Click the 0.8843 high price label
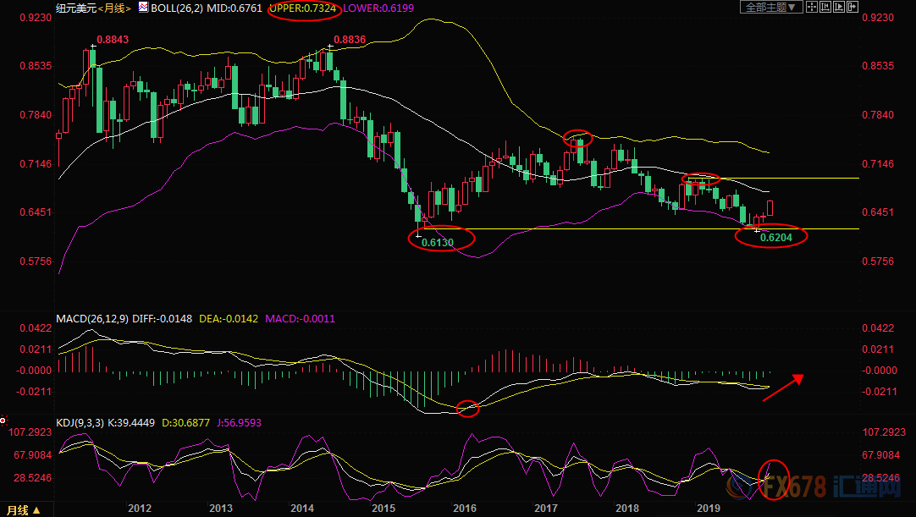The width and height of the screenshot is (916, 517). tap(113, 40)
